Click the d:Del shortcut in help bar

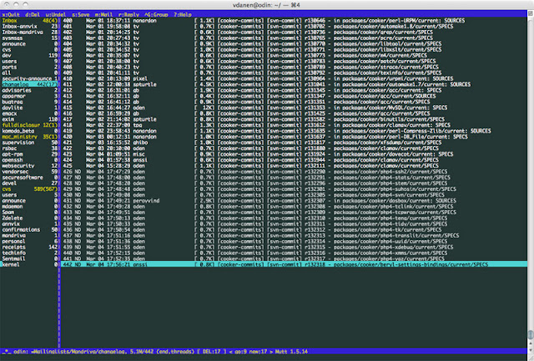pyautogui.click(x=33, y=15)
